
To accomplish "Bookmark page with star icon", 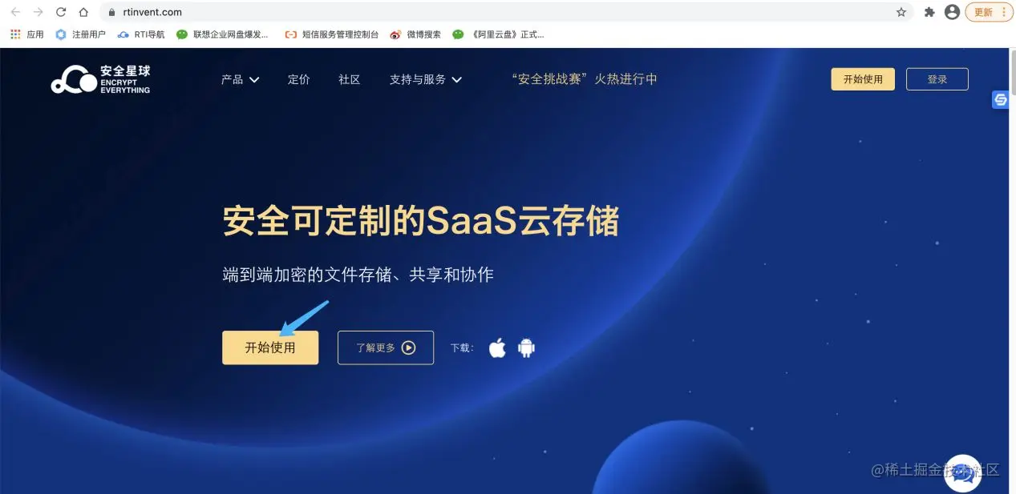I will [x=901, y=12].
